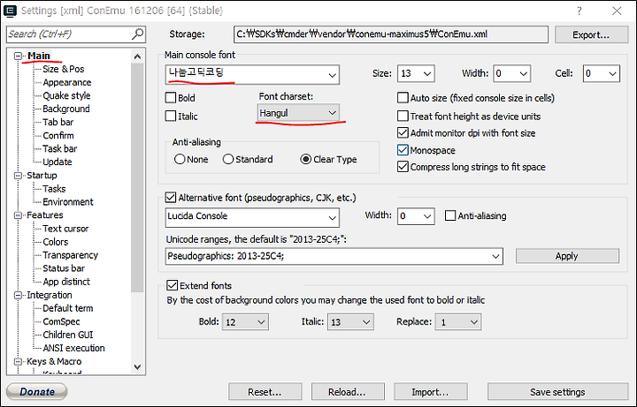Collapse the Features tree node
Image resolution: width=637 pixels, height=407 pixels.
tap(19, 215)
